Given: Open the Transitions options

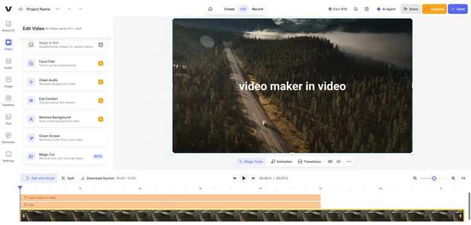Looking at the screenshot, I should tap(309, 162).
